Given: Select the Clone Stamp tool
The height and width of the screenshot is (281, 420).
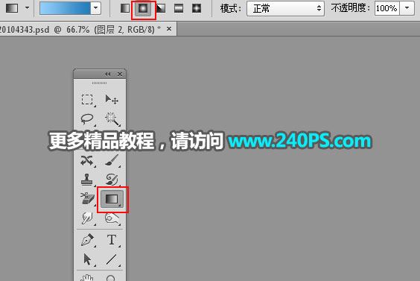Looking at the screenshot, I should tap(87, 180).
